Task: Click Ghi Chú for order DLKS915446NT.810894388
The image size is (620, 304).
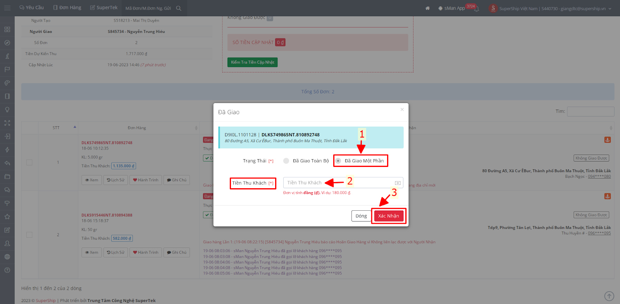Action: [x=177, y=252]
